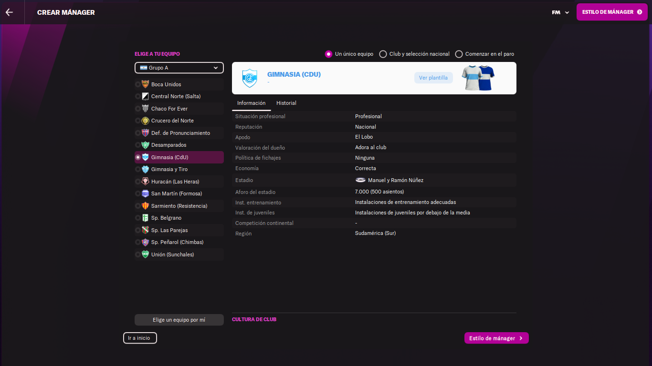Image resolution: width=652 pixels, height=366 pixels.
Task: Click the Crucero del Norte club badge
Action: point(145,121)
